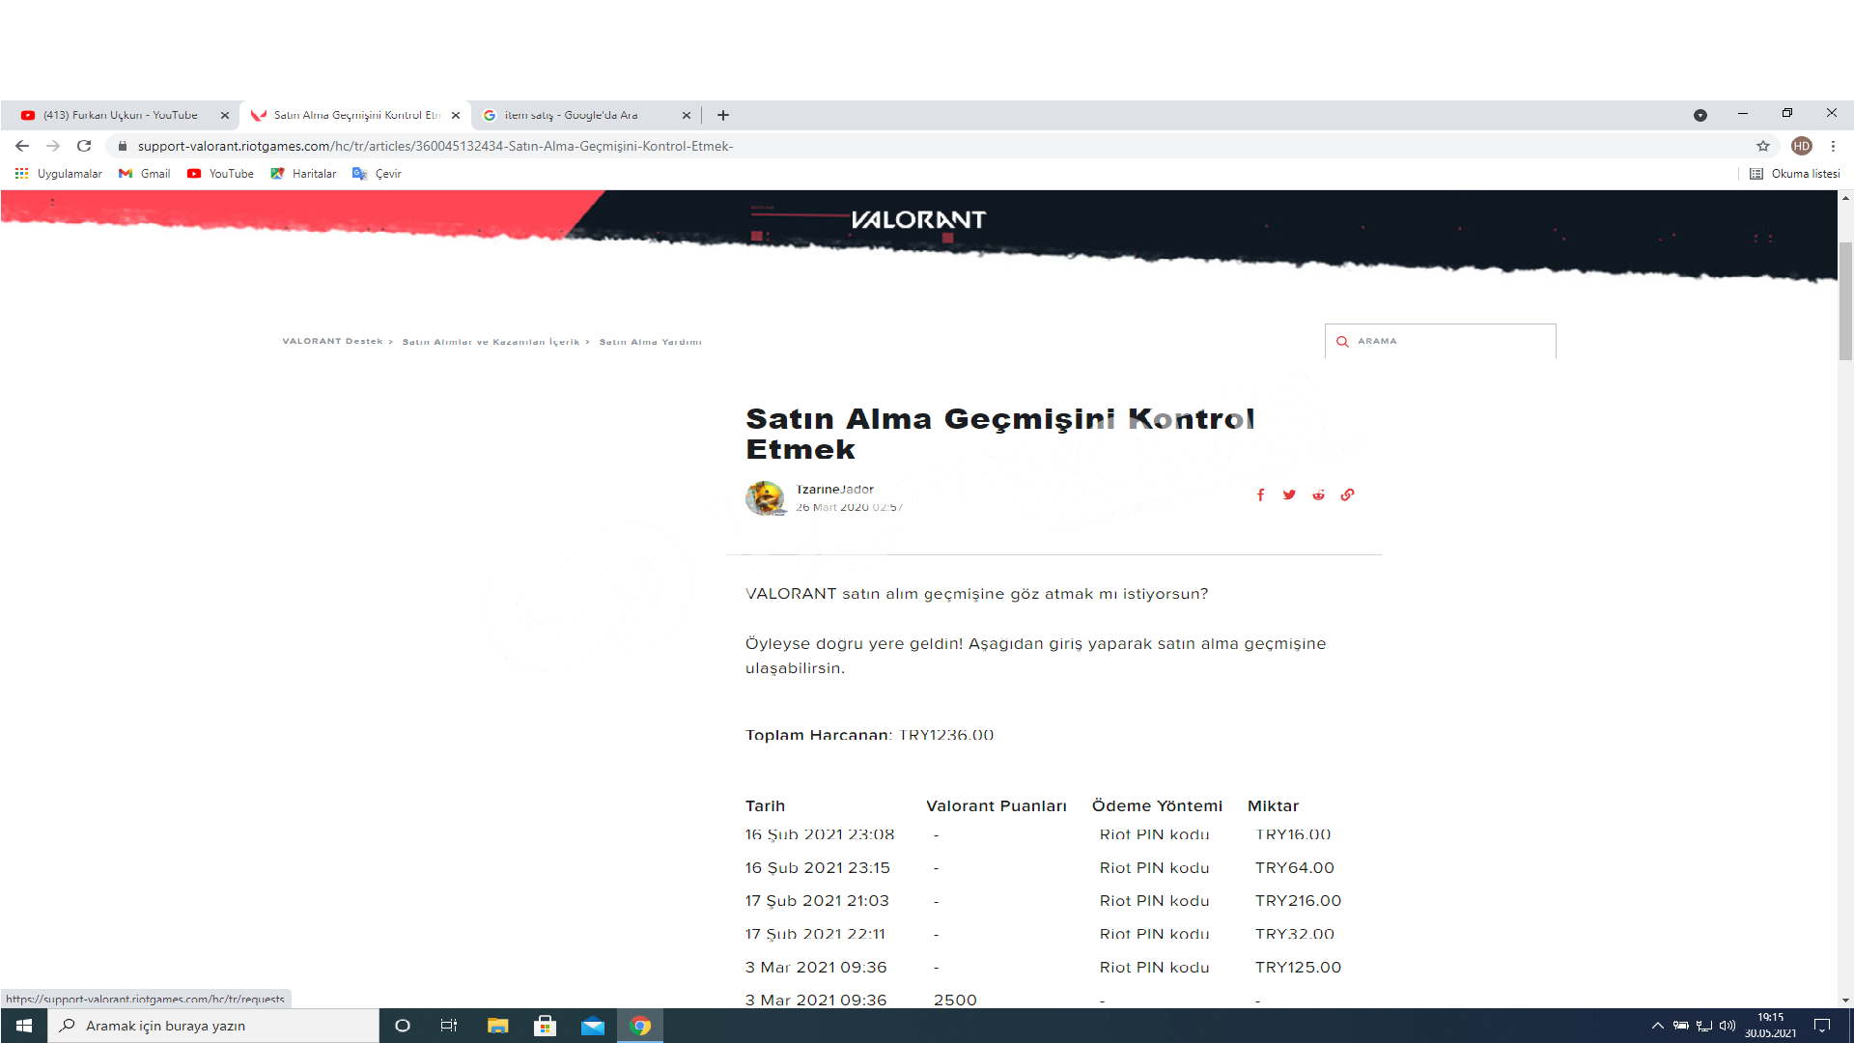Open Satın Alma Yardımı breadcrumb
The height and width of the screenshot is (1043, 1854).
(x=650, y=342)
